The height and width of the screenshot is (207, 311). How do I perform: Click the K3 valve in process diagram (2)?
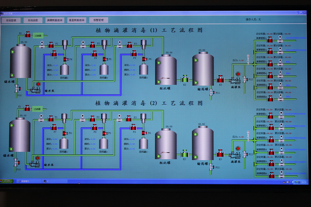click(220, 154)
